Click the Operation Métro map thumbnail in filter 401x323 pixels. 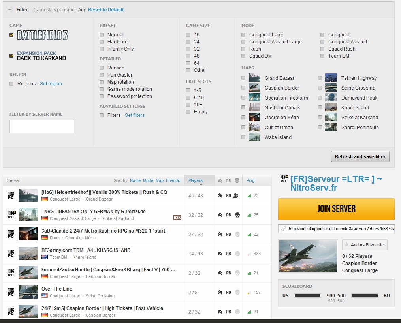(254, 117)
